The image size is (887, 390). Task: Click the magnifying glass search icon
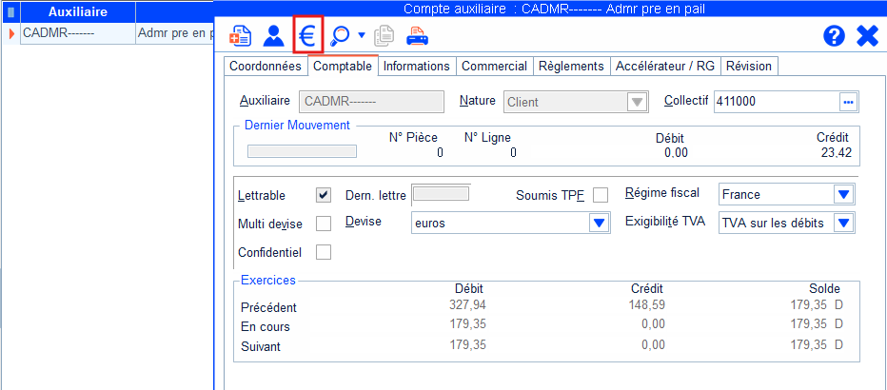(x=339, y=36)
